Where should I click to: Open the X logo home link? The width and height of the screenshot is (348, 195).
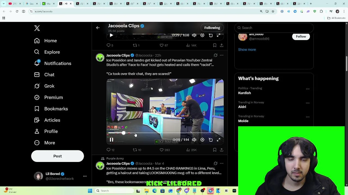tap(37, 28)
